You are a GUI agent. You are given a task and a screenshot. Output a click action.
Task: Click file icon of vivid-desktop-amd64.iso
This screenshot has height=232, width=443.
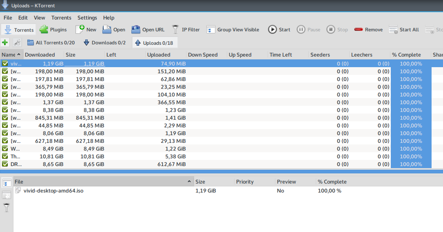(x=18, y=190)
